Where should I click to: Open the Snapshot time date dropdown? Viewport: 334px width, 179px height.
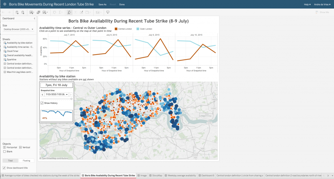click(67, 94)
